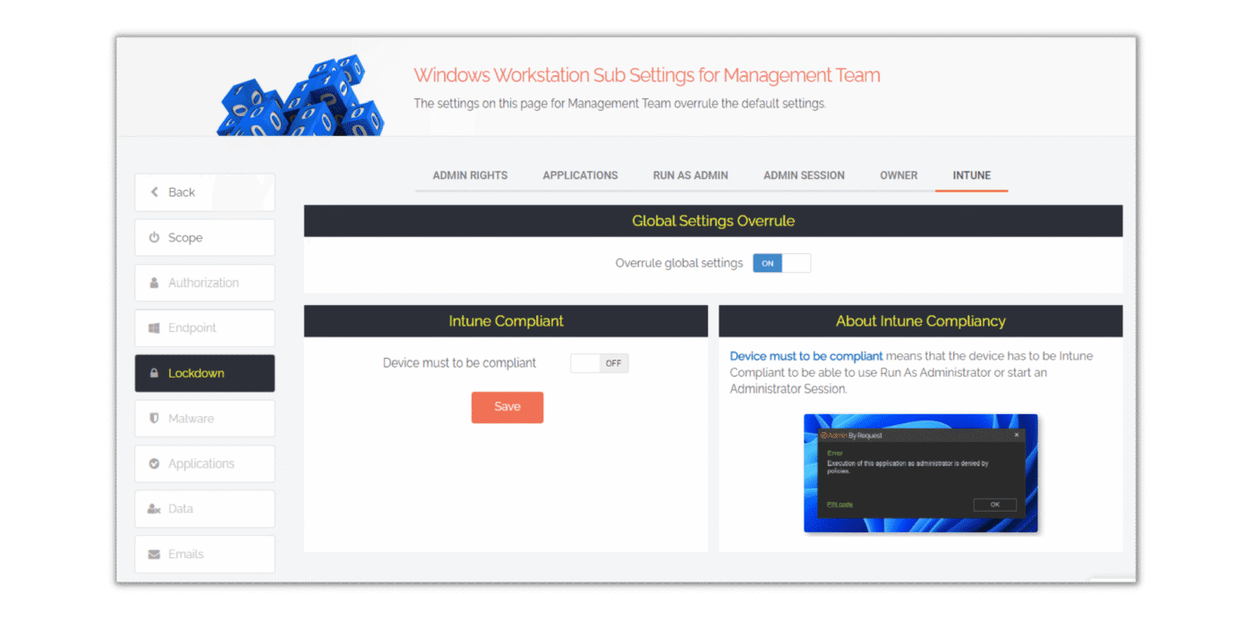1253x620 pixels.
Task: Click the Data user icon
Action: coord(154,509)
